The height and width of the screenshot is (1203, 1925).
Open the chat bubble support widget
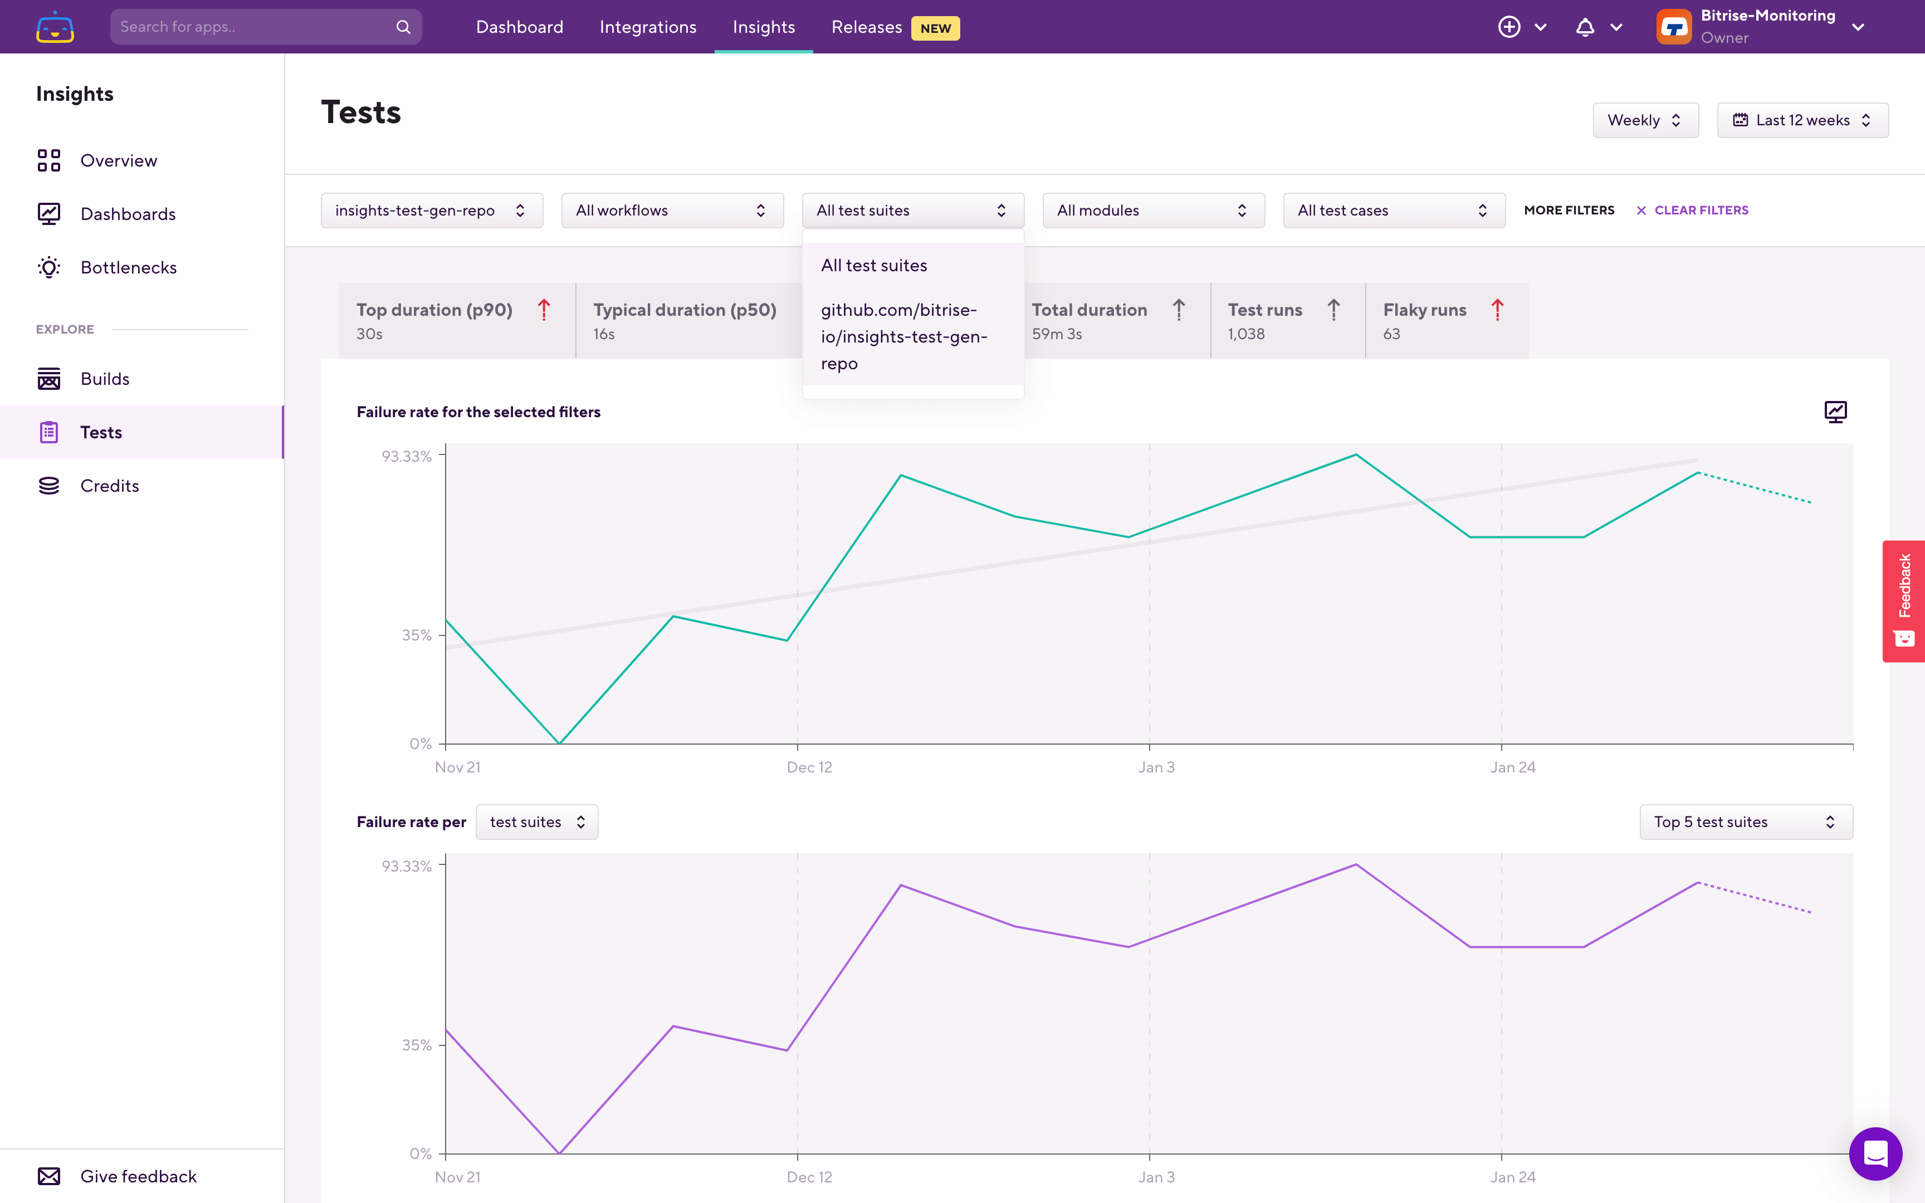click(x=1875, y=1153)
